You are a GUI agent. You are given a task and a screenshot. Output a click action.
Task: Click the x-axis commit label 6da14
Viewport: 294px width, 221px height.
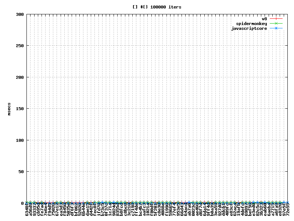(204, 209)
